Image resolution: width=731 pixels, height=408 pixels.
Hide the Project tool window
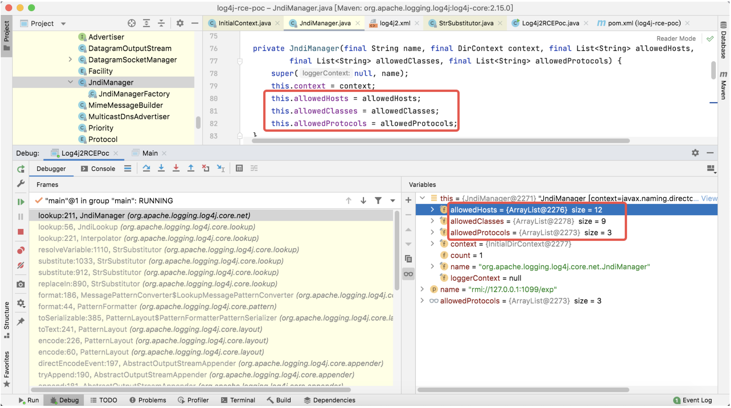pyautogui.click(x=194, y=23)
